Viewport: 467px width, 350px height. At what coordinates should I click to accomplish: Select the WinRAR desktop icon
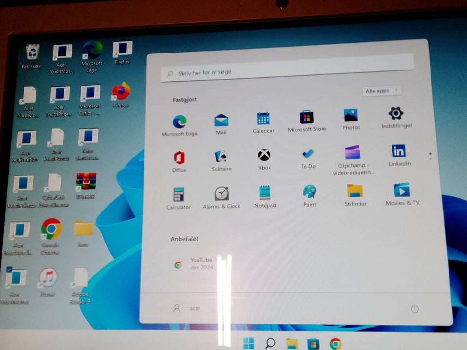(86, 185)
